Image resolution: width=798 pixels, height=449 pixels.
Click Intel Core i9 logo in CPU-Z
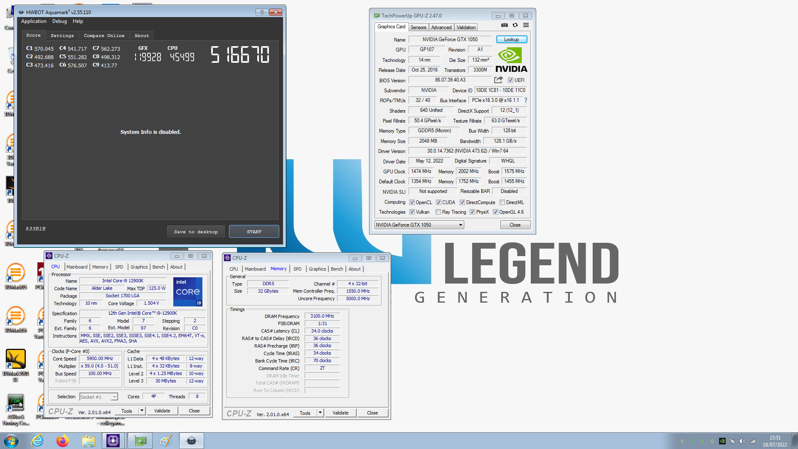(188, 292)
